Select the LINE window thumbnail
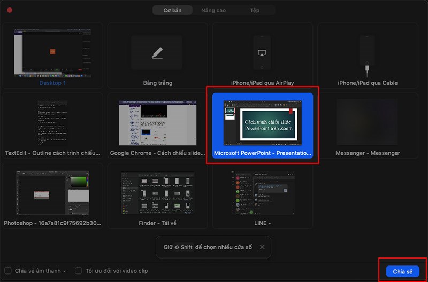Image resolution: width=428 pixels, height=282 pixels. (262, 193)
